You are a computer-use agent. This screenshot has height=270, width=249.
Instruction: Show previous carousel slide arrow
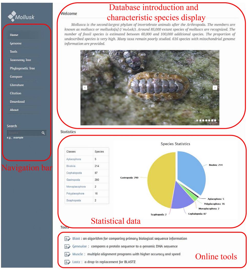(85, 88)
